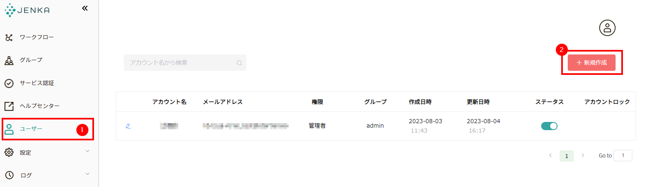Click the ワークフロー workflow icon
645x187 pixels.
coord(9,38)
